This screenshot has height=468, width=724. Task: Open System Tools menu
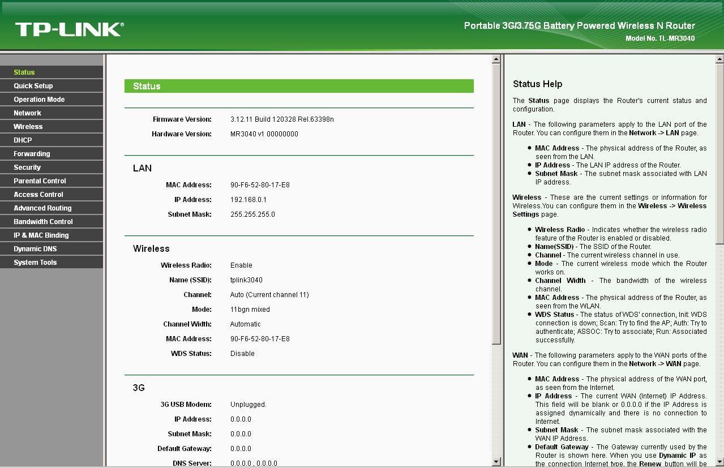click(35, 263)
